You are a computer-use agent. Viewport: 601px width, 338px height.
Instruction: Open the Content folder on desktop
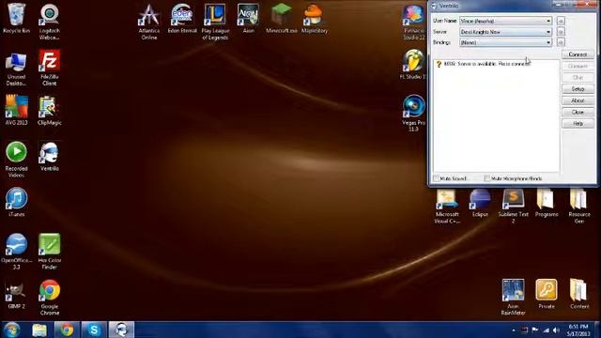click(x=579, y=294)
